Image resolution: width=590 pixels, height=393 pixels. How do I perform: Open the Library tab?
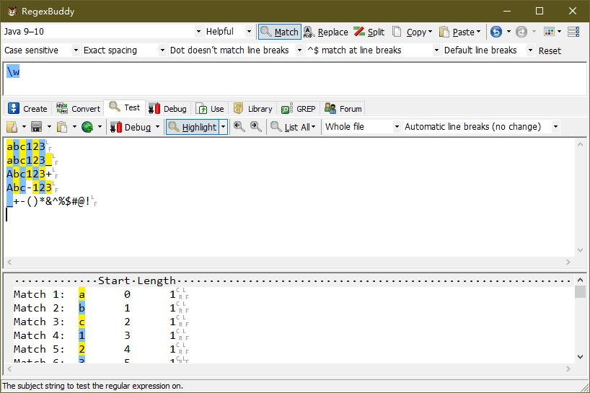coord(252,109)
